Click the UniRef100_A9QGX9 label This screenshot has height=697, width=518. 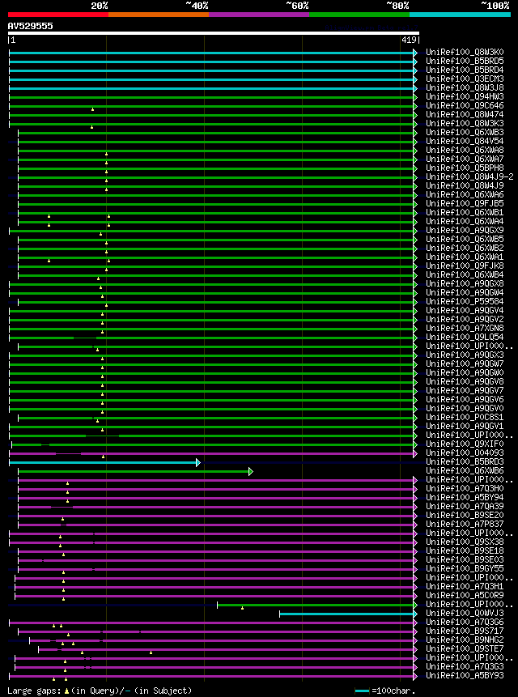pyautogui.click(x=465, y=230)
